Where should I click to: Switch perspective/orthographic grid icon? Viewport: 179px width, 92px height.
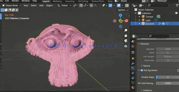click(126, 46)
